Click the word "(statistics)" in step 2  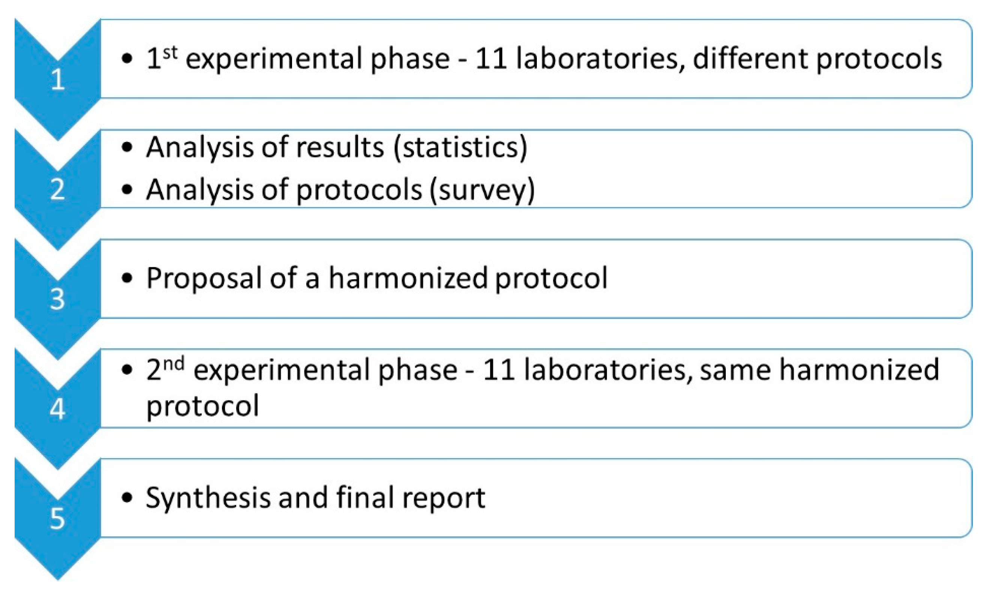460,148
